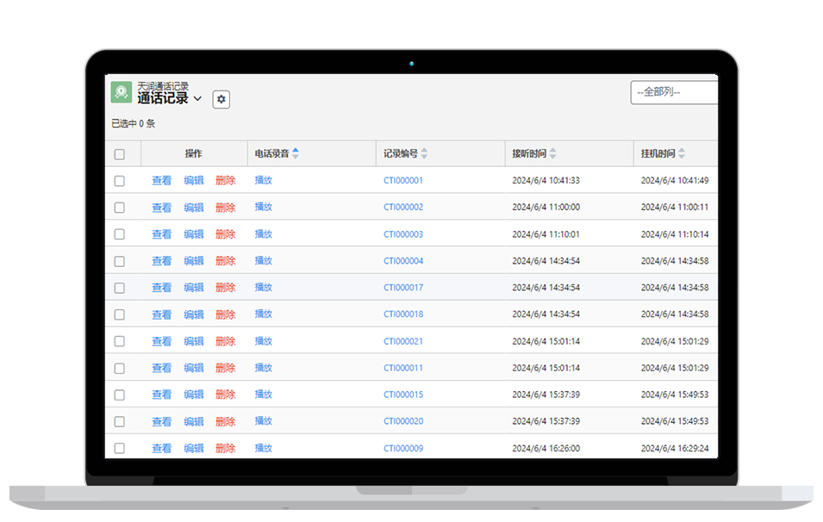
Task: Play recording for record CTI000002
Action: tap(264, 208)
